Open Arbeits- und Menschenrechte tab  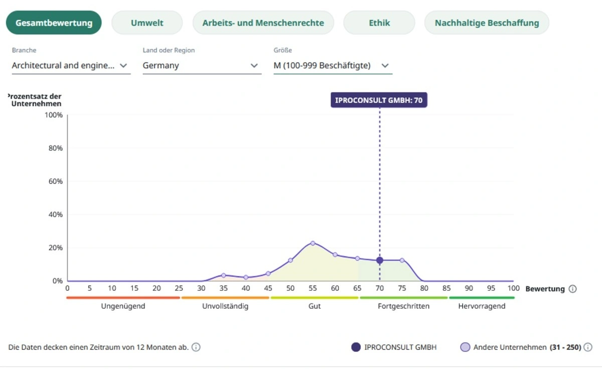point(263,23)
